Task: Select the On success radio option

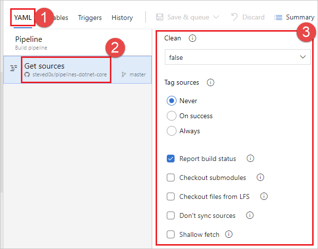Action: [x=171, y=116]
